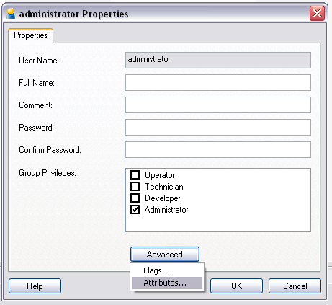
Task: Check the Technician privilege box
Action: coord(135,186)
